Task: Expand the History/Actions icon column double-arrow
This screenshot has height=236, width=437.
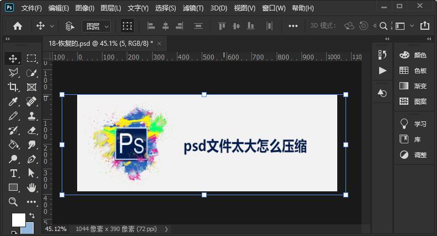Action: click(387, 39)
